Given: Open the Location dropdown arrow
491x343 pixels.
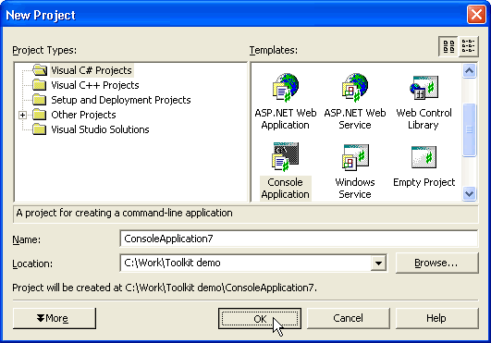Looking at the screenshot, I should [378, 263].
